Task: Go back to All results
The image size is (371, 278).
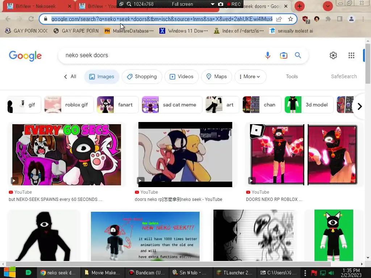Action: (x=70, y=77)
